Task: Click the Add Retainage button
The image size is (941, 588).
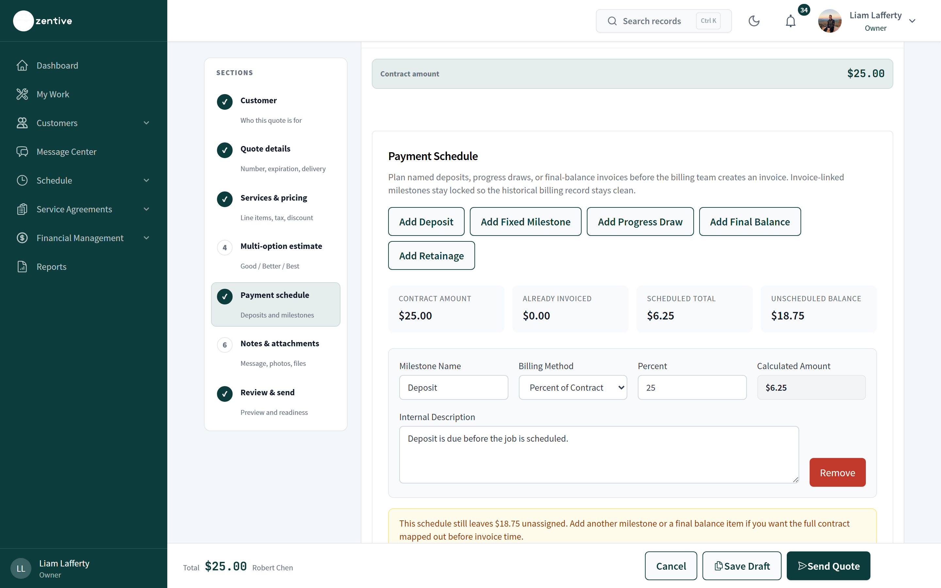Action: (432, 255)
